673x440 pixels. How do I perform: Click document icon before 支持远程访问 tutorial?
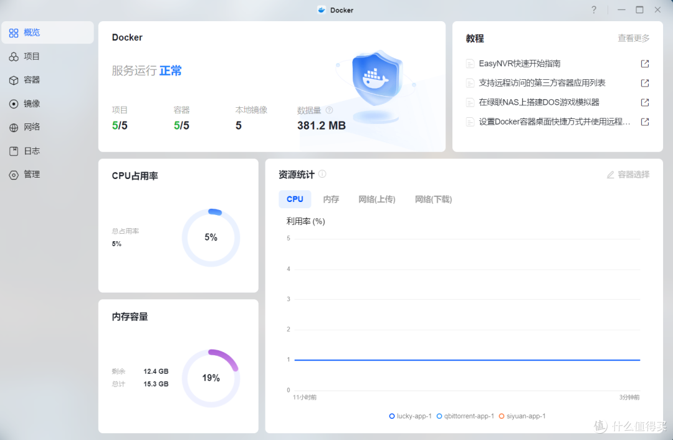click(470, 83)
